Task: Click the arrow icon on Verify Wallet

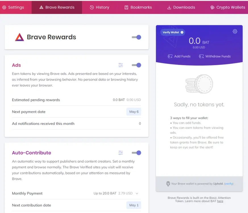Action: (x=182, y=32)
